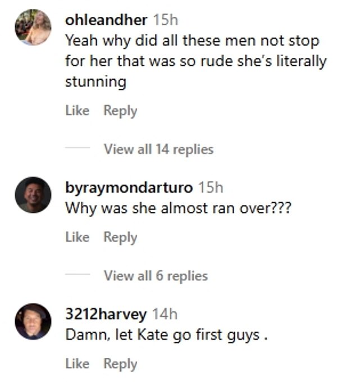Select the "Damn, let Kate go first guys" comment
The width and height of the screenshot is (356, 382).
(x=162, y=335)
